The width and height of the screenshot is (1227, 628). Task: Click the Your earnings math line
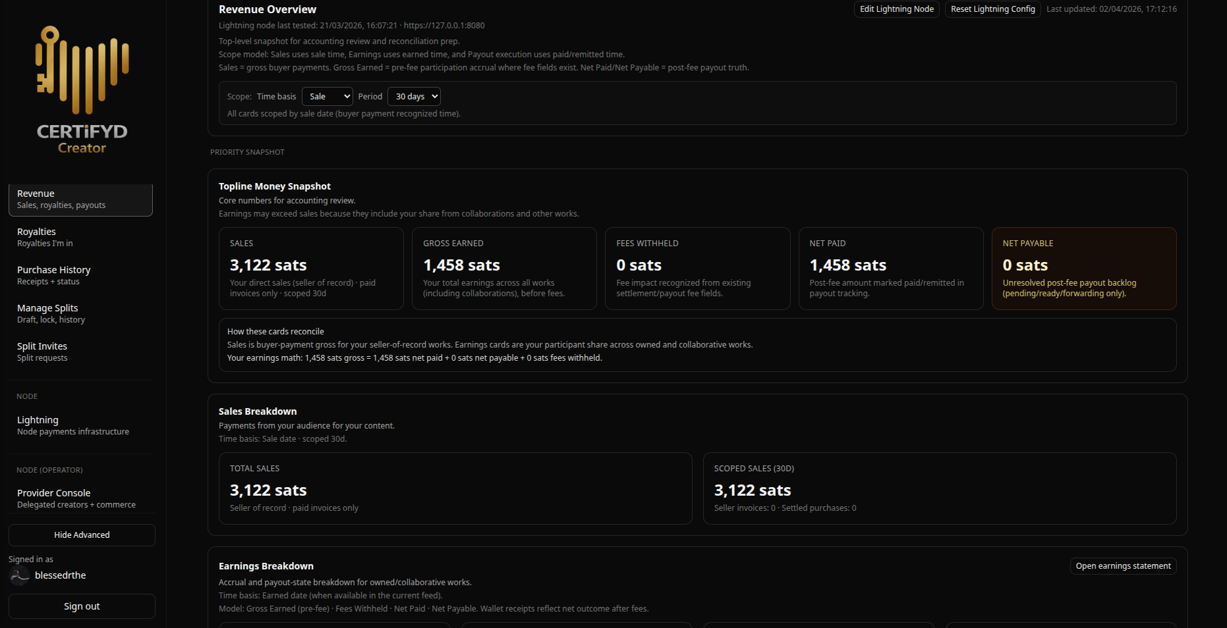click(x=414, y=358)
